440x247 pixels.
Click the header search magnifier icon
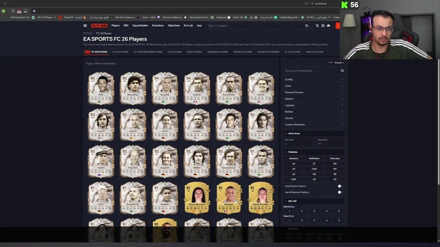pyautogui.click(x=307, y=25)
